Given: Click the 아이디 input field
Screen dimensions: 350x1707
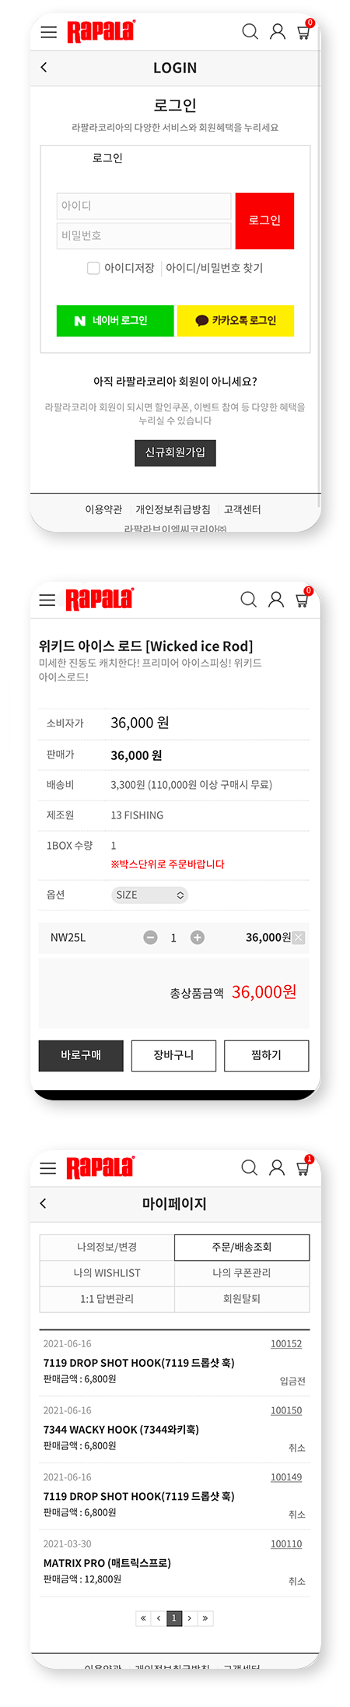Looking at the screenshot, I should pos(144,206).
